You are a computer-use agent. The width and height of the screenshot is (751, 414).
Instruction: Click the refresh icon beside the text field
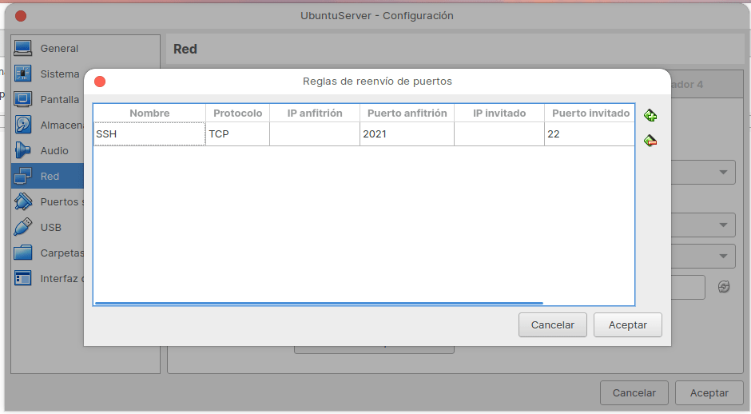coord(724,287)
